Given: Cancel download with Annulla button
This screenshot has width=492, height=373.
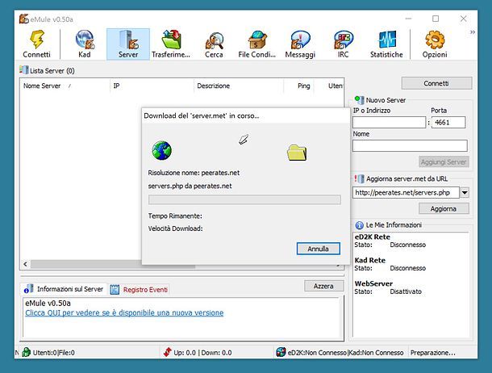Looking at the screenshot, I should tap(318, 249).
